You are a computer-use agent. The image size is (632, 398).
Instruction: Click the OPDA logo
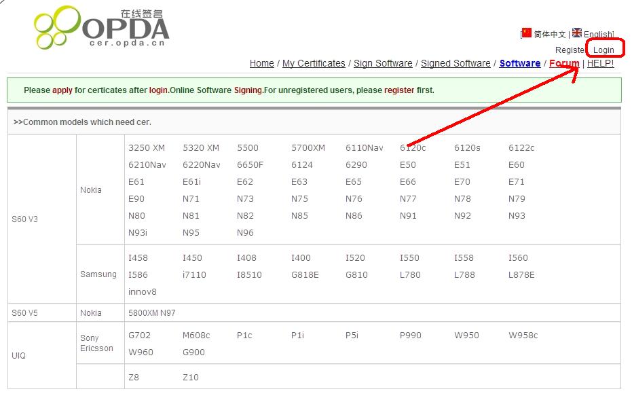[102, 27]
